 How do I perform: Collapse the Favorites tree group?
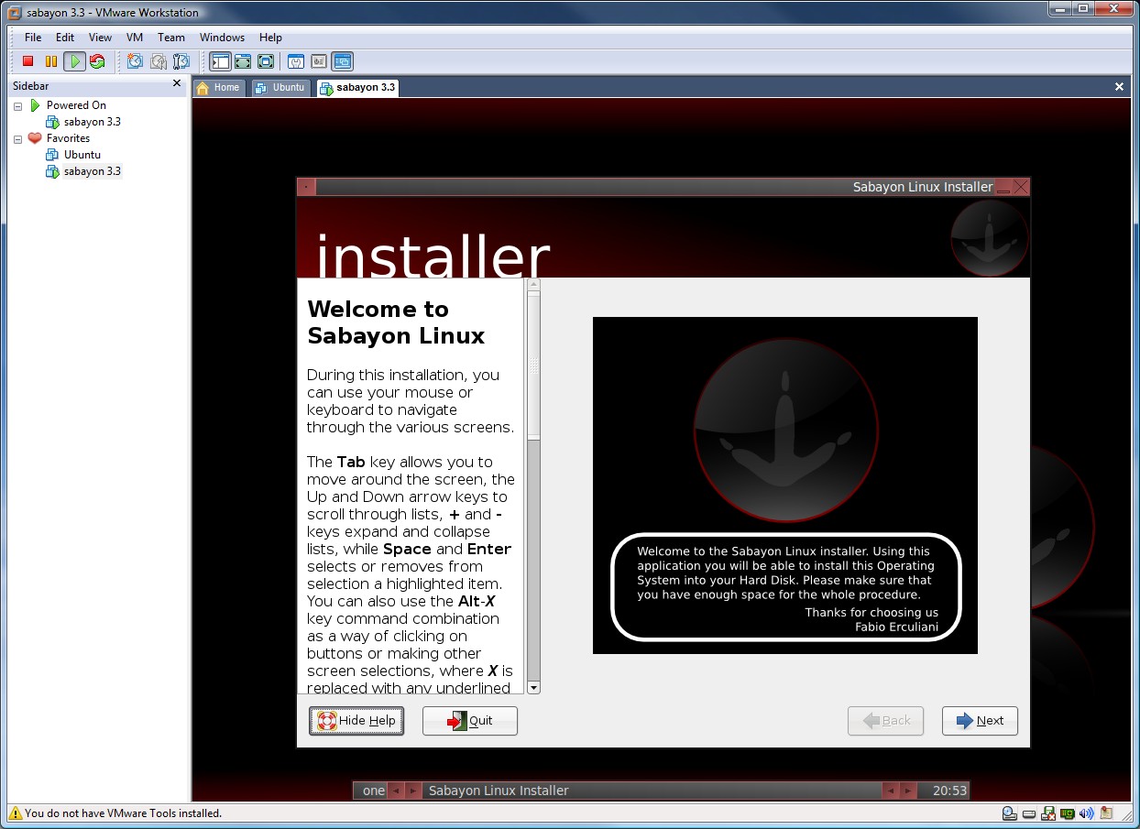(x=18, y=139)
